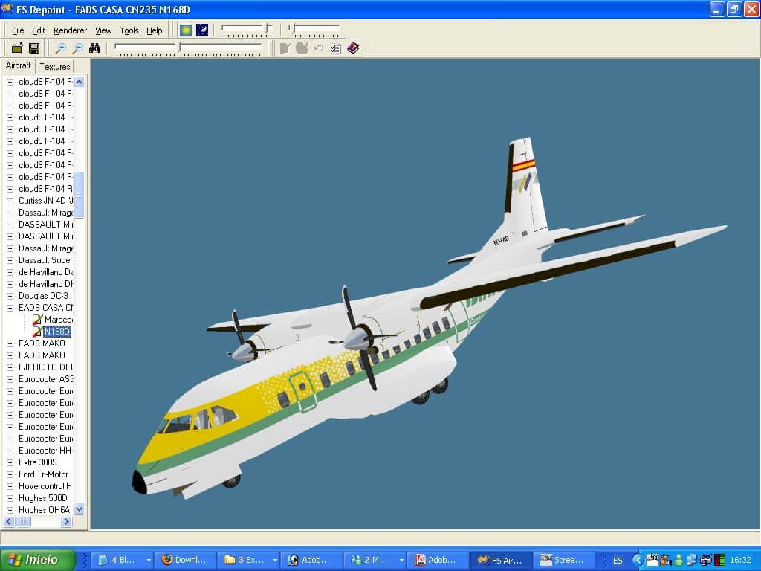
Task: Collapse the taskbar system tray chevron
Action: tap(638, 560)
